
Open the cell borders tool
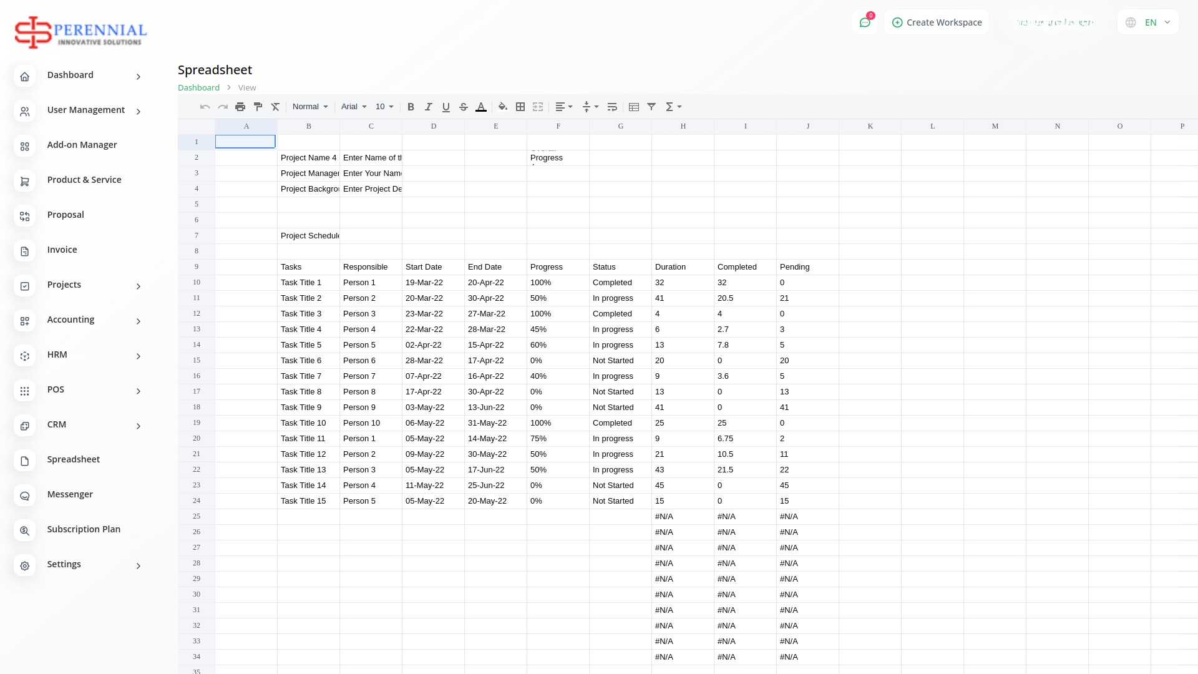pos(520,107)
